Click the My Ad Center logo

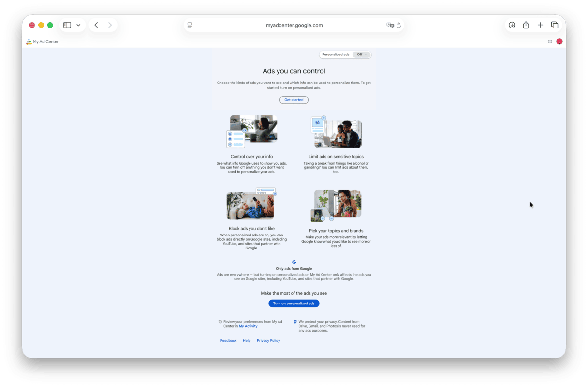click(43, 42)
